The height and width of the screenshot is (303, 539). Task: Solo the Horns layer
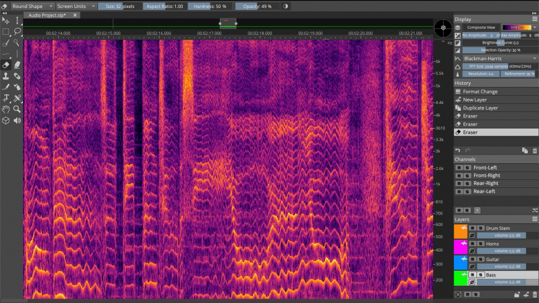tap(480, 244)
